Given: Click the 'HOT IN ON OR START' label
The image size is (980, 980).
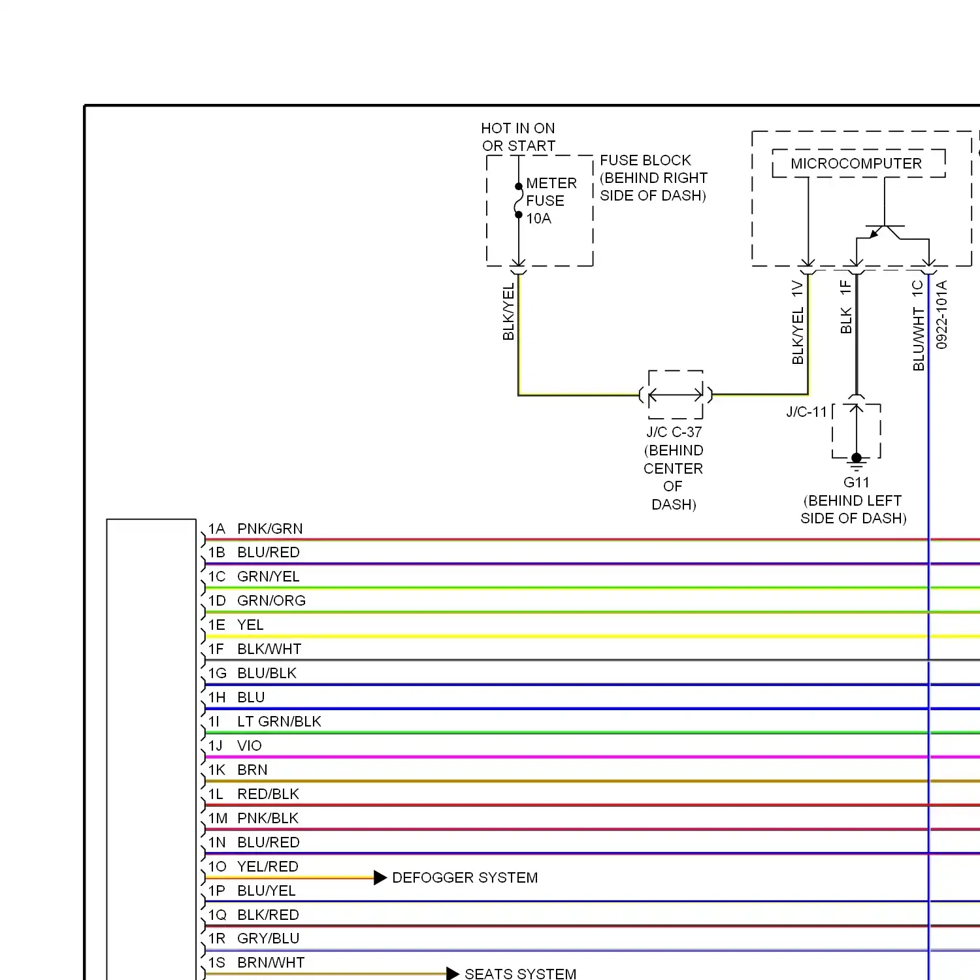Looking at the screenshot, I should tap(518, 137).
